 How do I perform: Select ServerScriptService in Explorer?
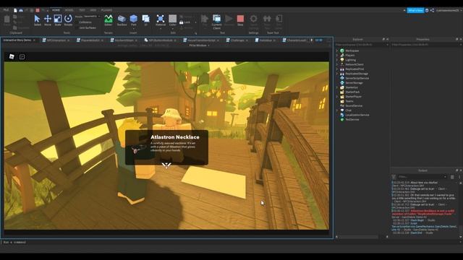tap(357, 79)
